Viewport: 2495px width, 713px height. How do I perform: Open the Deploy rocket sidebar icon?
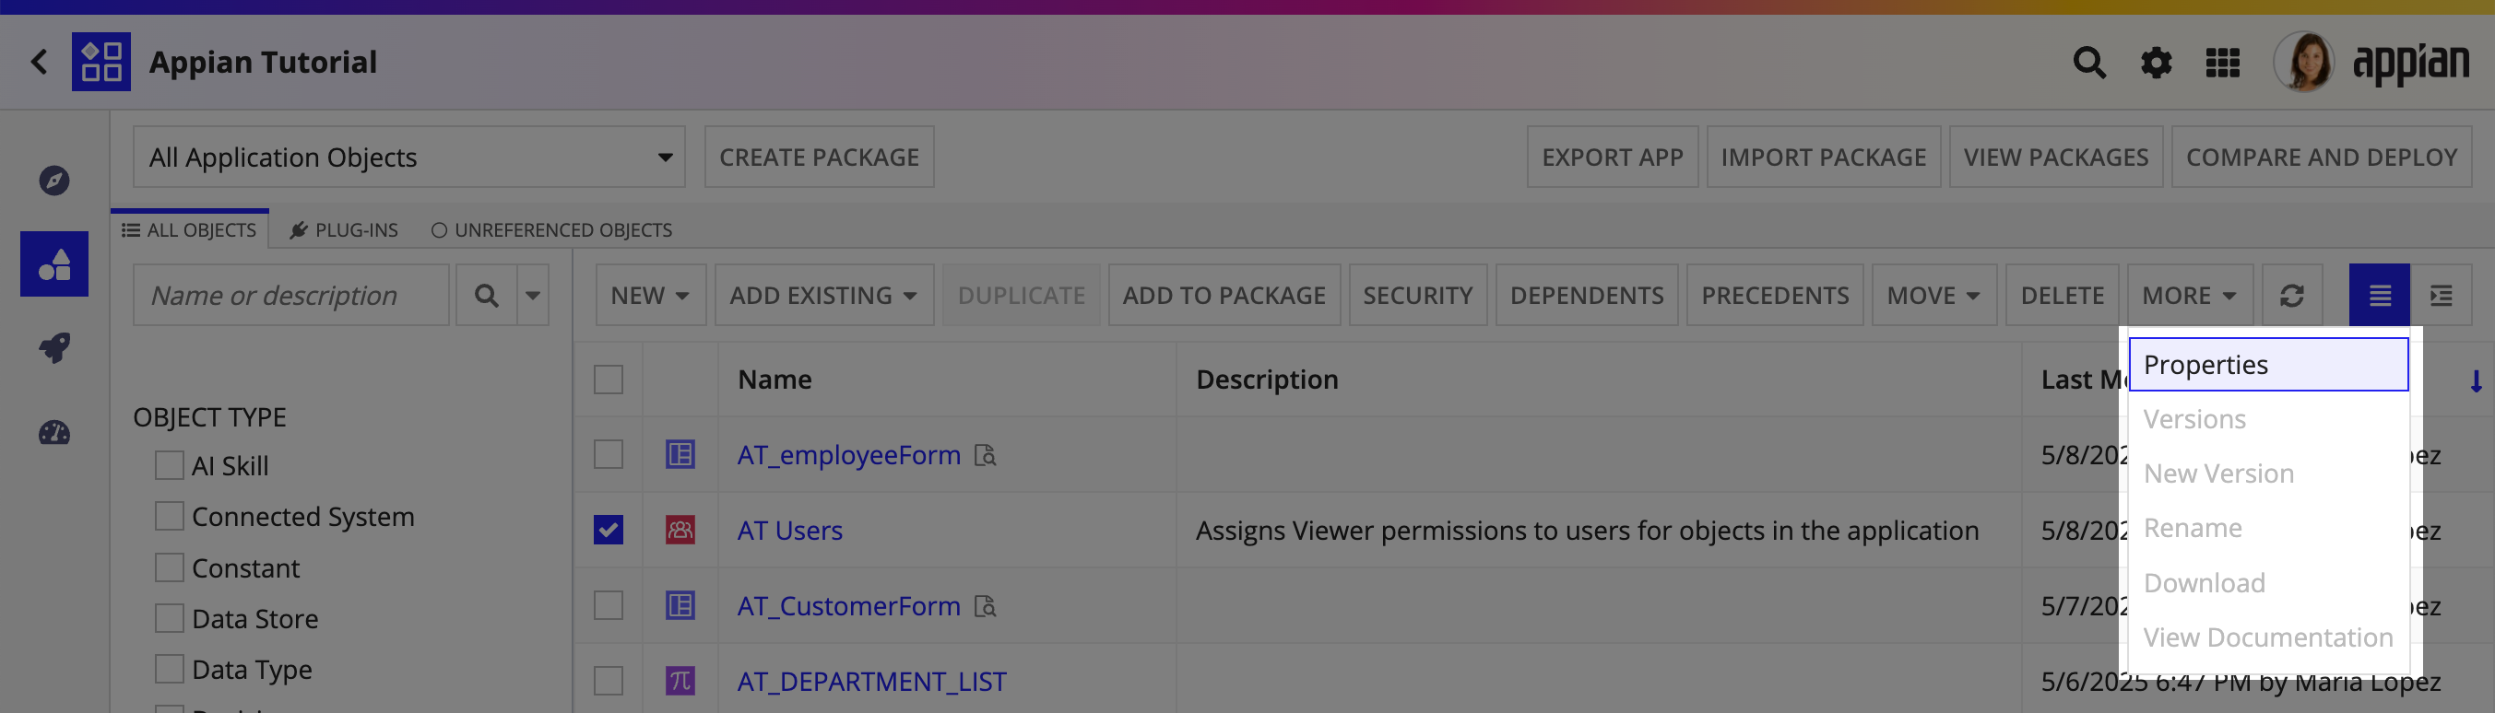54,348
